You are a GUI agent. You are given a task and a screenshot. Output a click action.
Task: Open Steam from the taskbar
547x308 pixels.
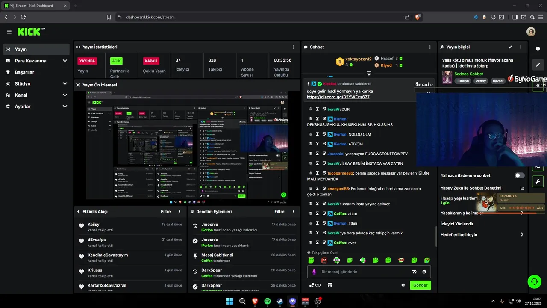[280, 301]
